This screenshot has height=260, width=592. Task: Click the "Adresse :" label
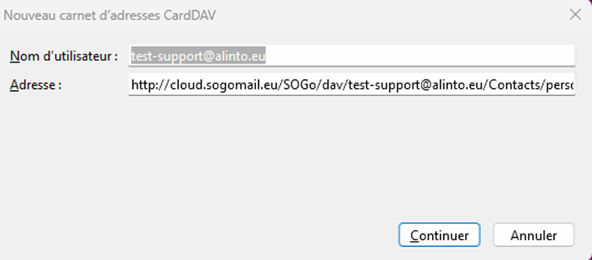36,85
